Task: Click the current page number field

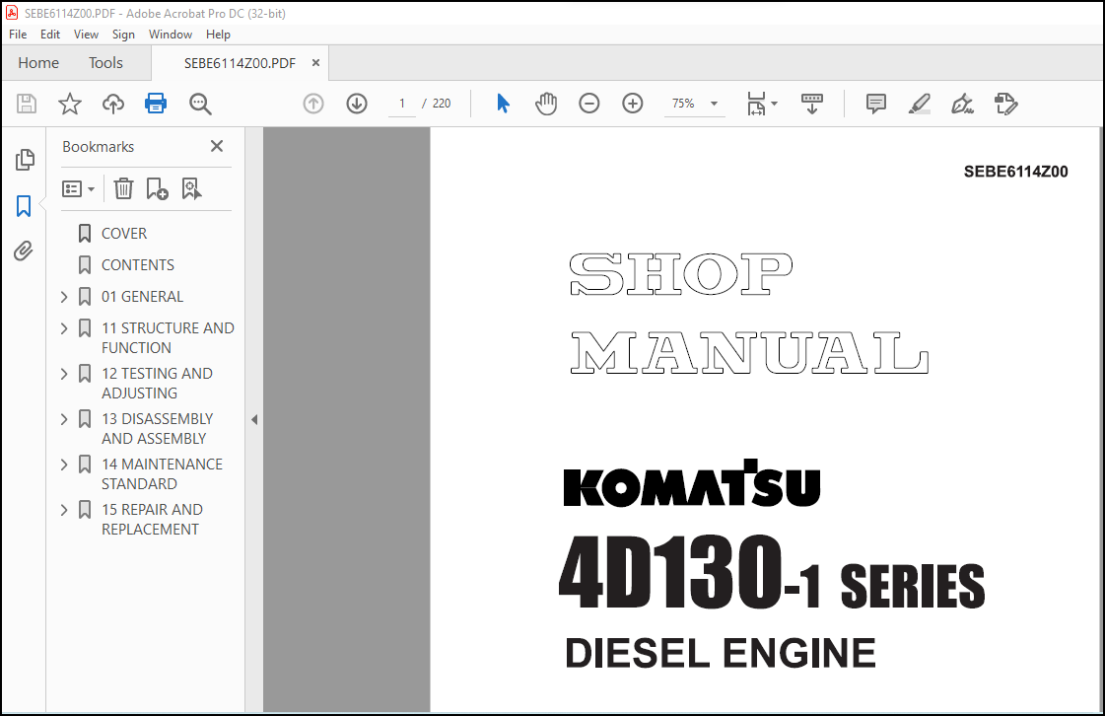Action: (x=402, y=104)
